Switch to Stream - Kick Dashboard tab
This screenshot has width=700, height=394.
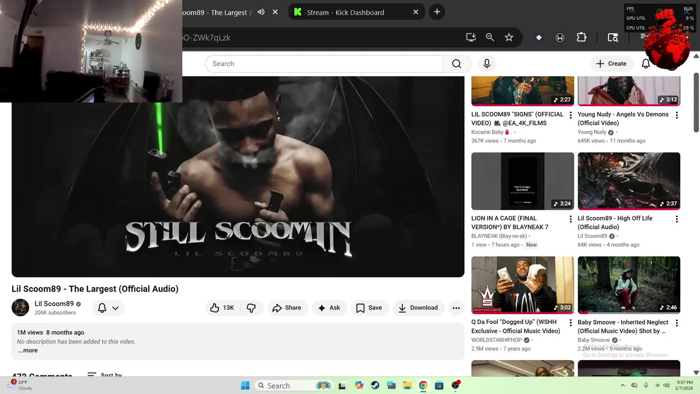pyautogui.click(x=355, y=12)
